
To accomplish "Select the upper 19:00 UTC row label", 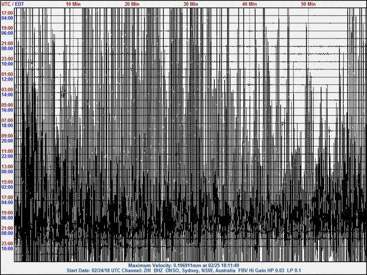I will [7, 28].
